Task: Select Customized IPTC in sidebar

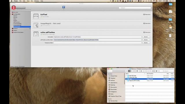Action: pos(17,24)
